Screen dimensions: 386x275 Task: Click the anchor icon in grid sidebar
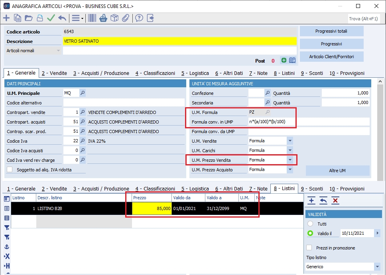(x=7, y=247)
